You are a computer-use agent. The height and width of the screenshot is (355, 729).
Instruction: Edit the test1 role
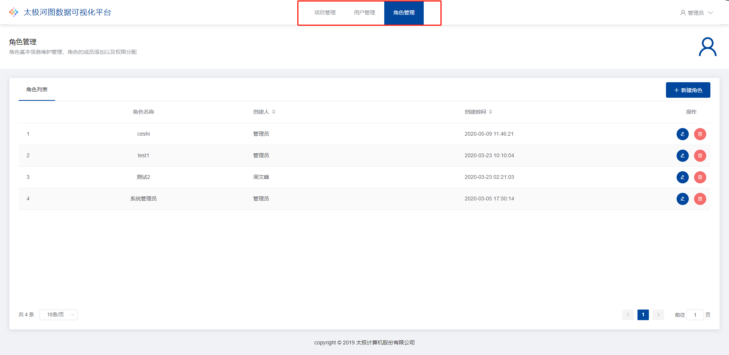point(682,156)
